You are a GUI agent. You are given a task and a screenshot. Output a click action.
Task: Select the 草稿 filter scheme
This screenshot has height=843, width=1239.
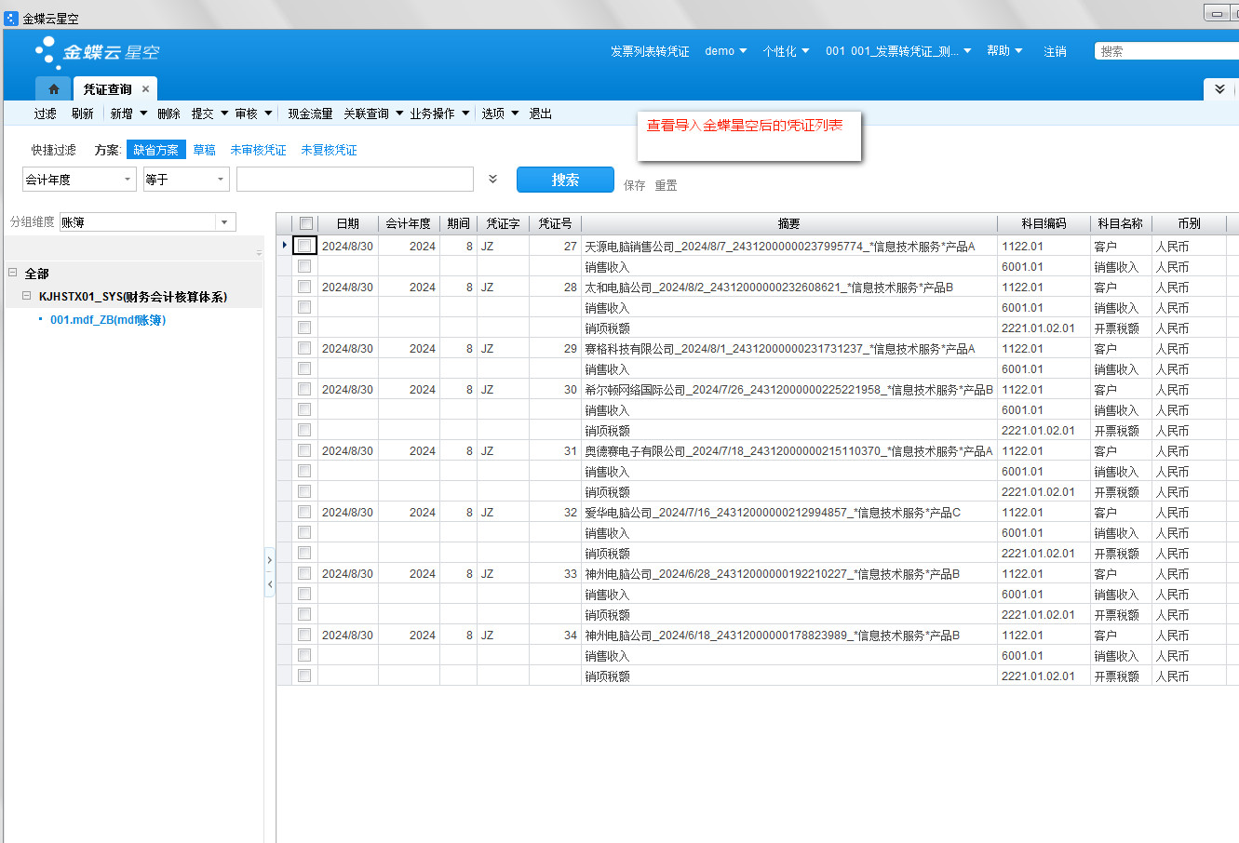205,150
